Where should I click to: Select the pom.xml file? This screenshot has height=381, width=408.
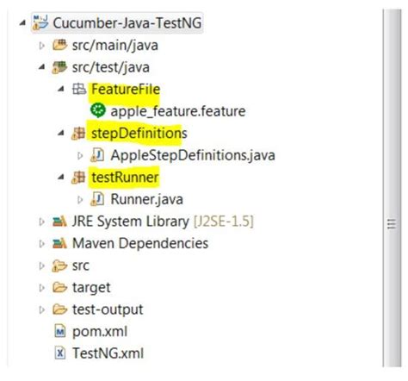click(x=100, y=332)
